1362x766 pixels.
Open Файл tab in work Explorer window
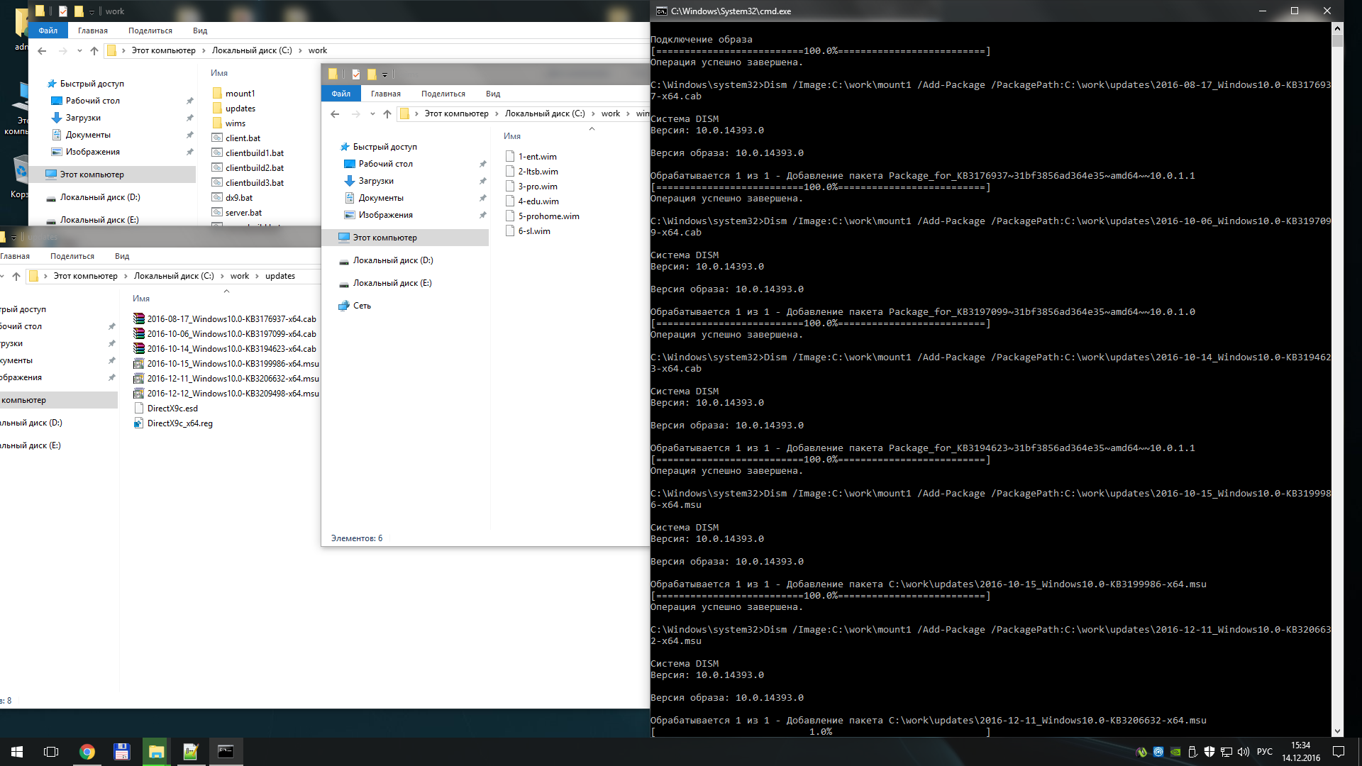(48, 30)
